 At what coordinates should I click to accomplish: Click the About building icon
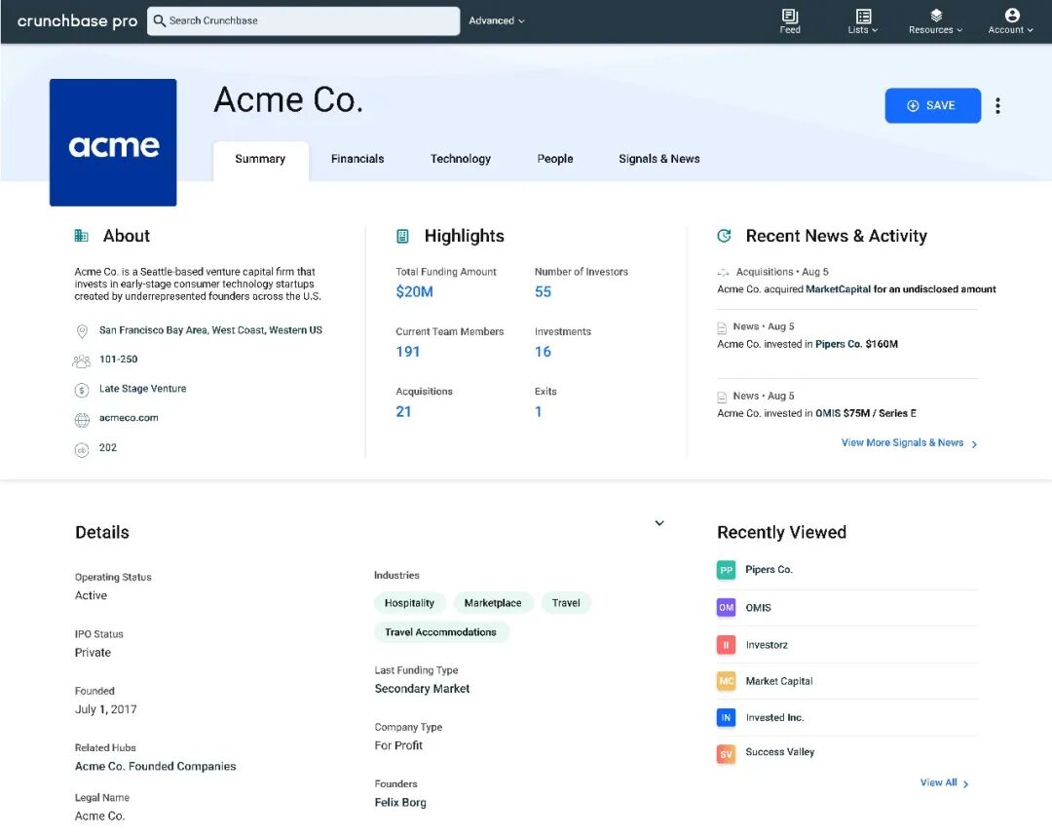coord(81,236)
